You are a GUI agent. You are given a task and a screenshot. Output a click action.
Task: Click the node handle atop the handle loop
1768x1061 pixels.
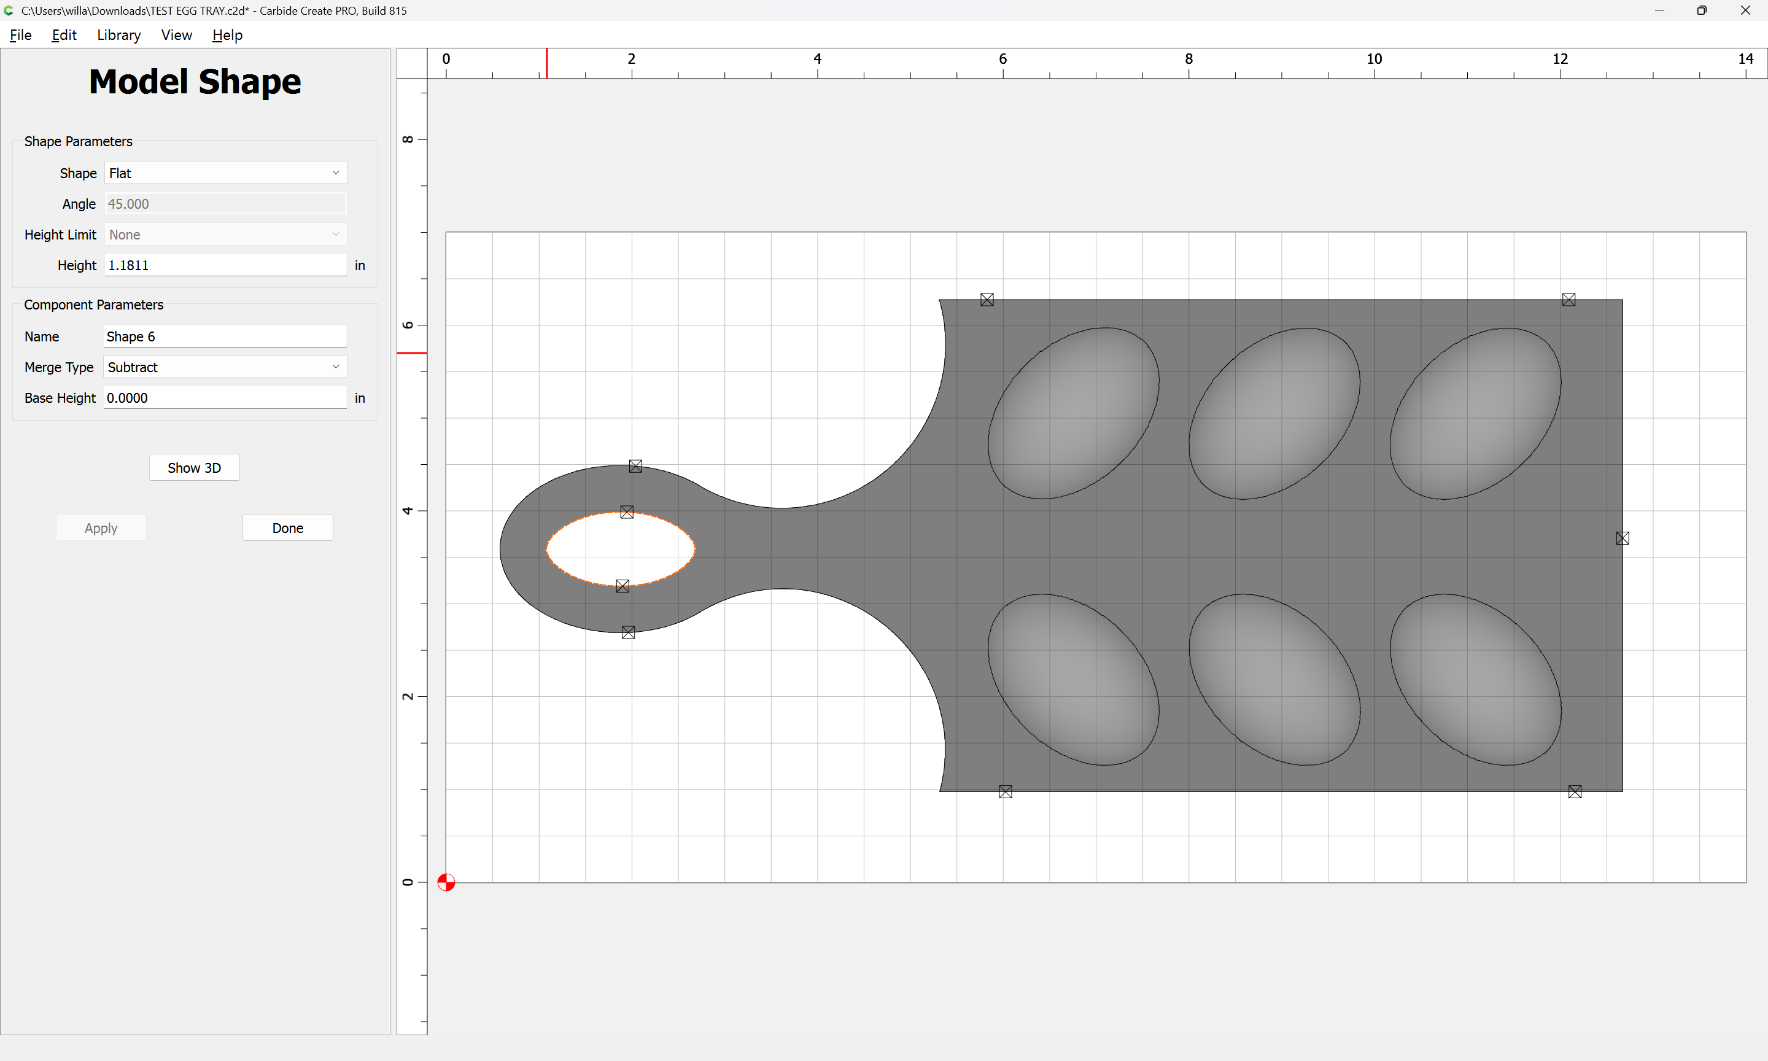tap(635, 466)
